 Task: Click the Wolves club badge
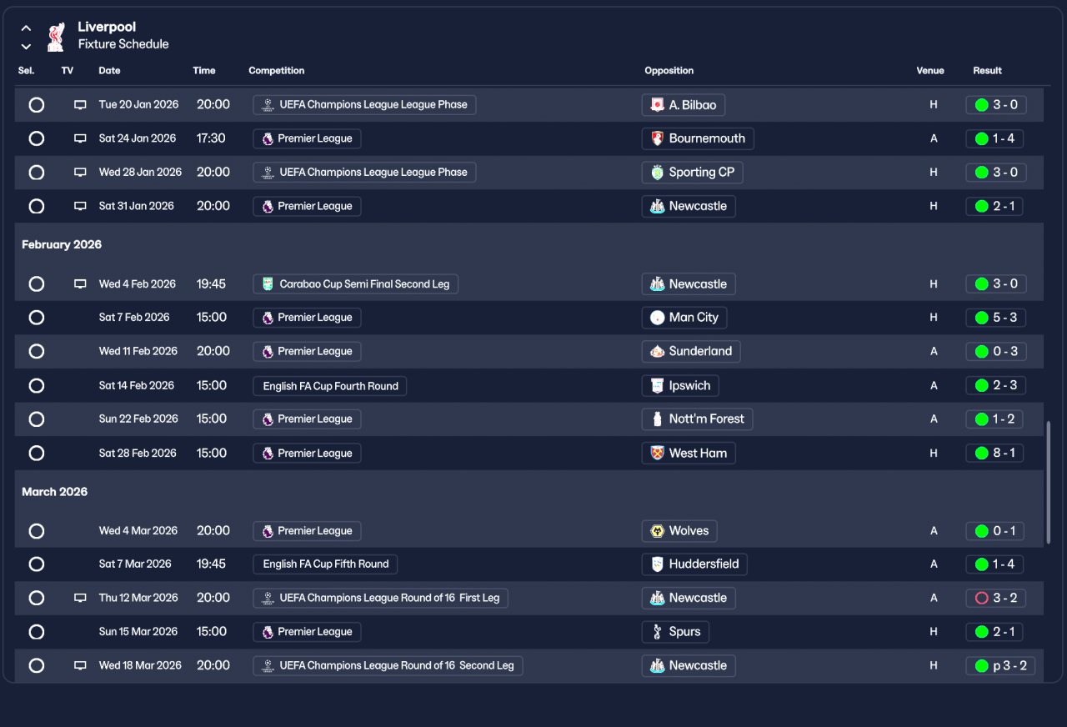(x=657, y=531)
